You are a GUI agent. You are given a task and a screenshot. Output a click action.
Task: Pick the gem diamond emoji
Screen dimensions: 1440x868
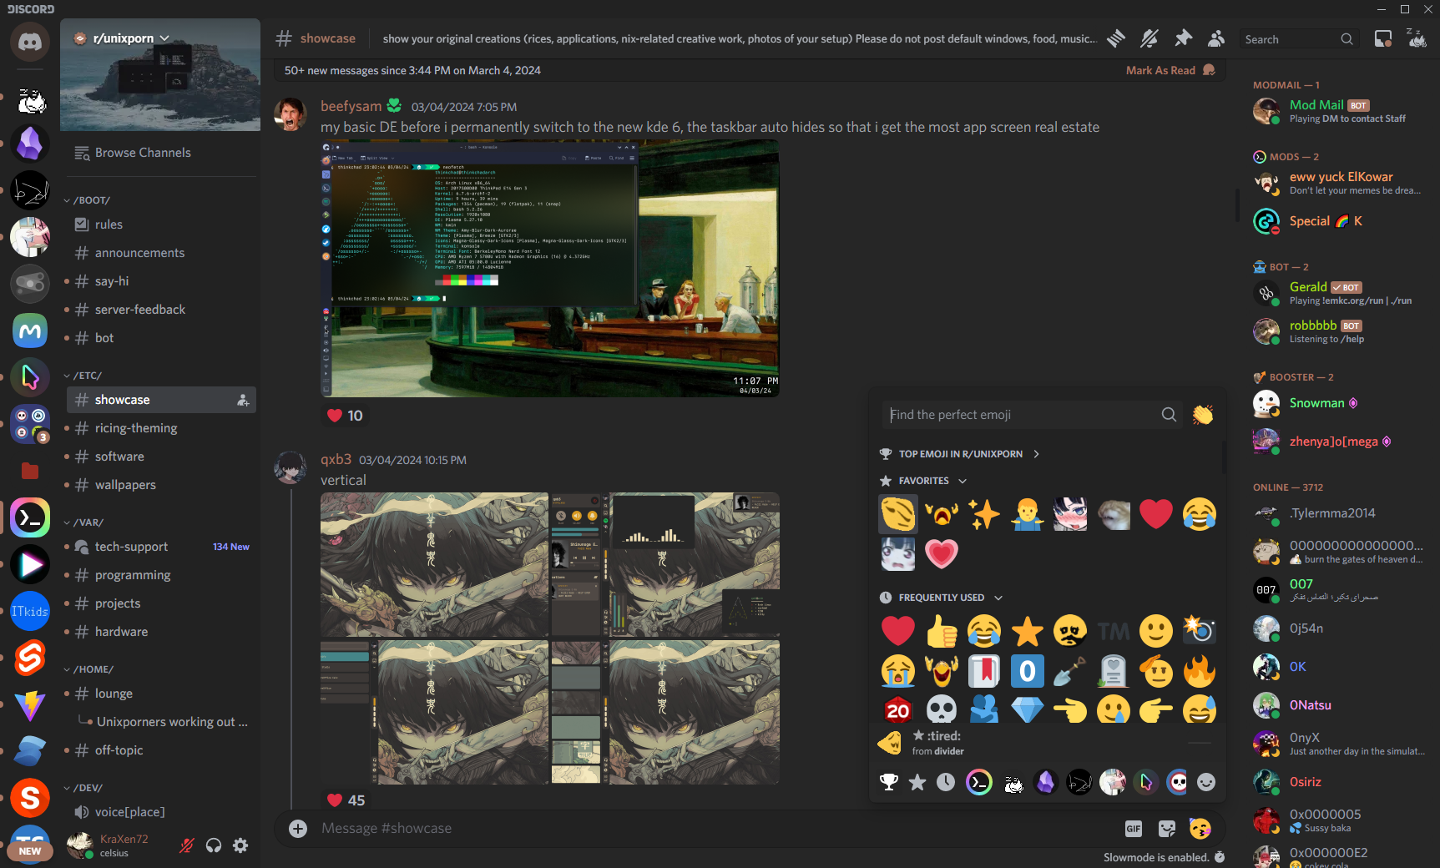tap(1027, 709)
